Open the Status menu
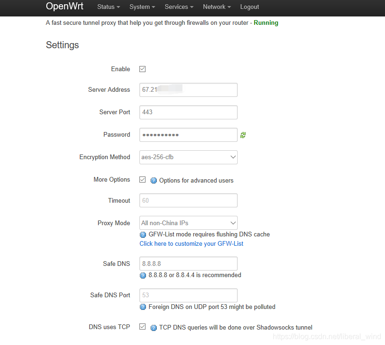The width and height of the screenshot is (385, 345). (109, 7)
